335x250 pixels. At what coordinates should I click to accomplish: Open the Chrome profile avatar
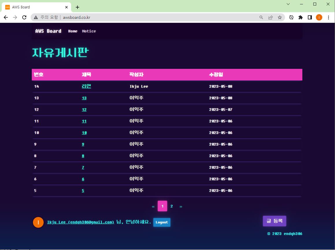click(319, 18)
